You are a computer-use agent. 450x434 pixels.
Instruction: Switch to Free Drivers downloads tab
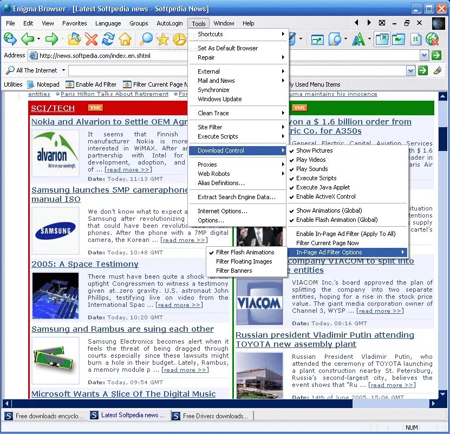pyautogui.click(x=212, y=416)
